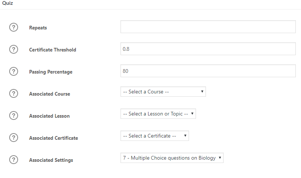Click the Passing Percentage field showing 80

click(208, 71)
